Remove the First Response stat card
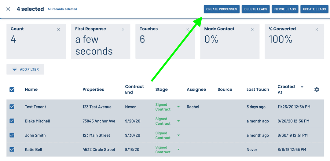The image size is (330, 161). click(123, 30)
